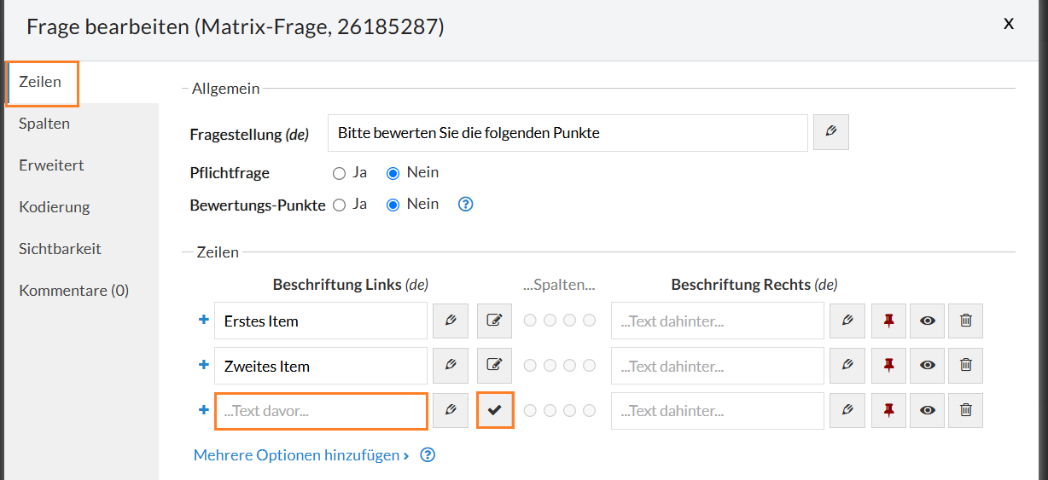
Task: Add row with plus before Erstes Item
Action: pos(203,320)
